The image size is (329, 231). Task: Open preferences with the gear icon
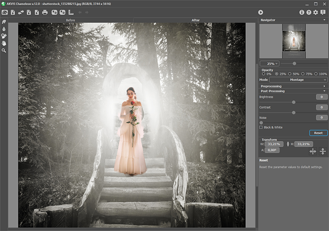click(x=315, y=12)
